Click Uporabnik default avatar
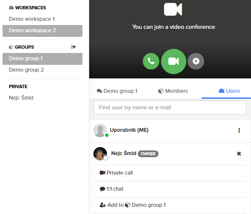Image resolution: width=251 pixels, height=214 pixels. 100,131
